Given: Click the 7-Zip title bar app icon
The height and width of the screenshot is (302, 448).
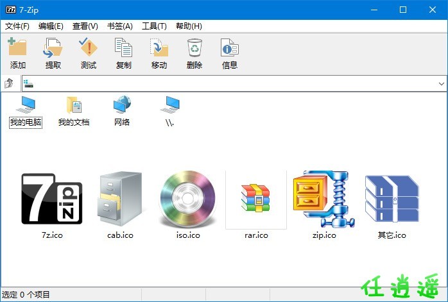Looking at the screenshot, I should pos(11,10).
